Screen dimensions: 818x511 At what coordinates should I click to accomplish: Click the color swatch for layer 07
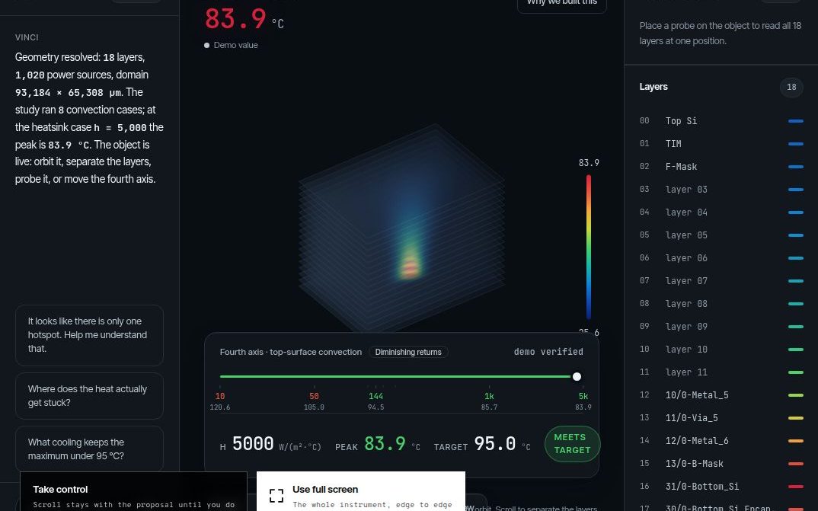(x=796, y=281)
